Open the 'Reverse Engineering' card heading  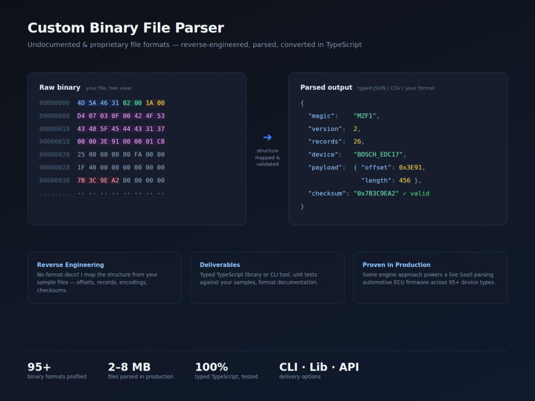(x=70, y=265)
